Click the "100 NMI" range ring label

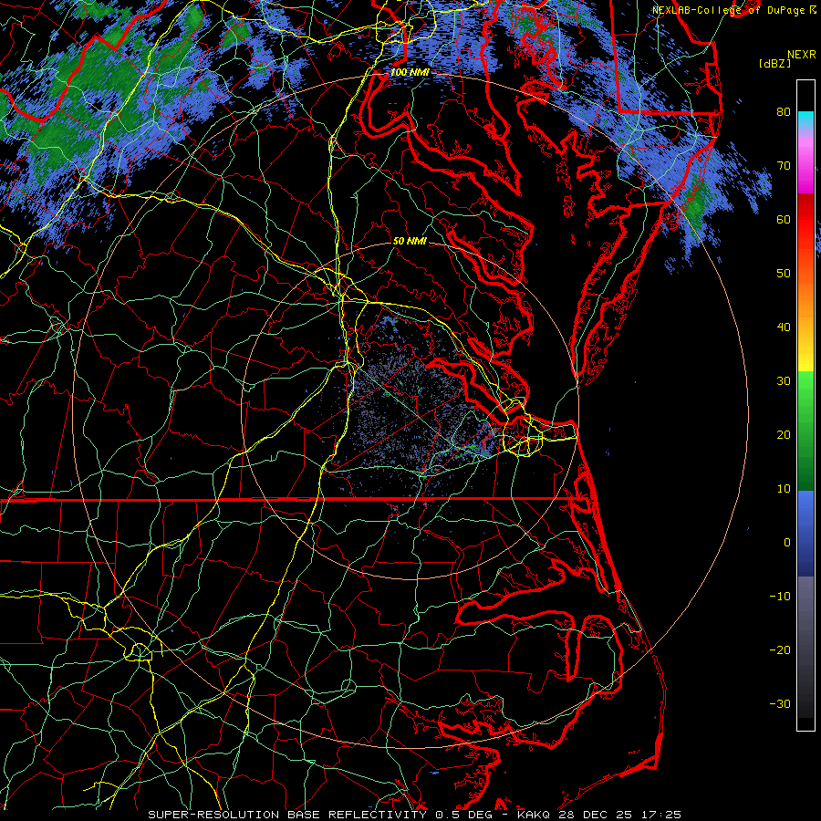click(409, 72)
